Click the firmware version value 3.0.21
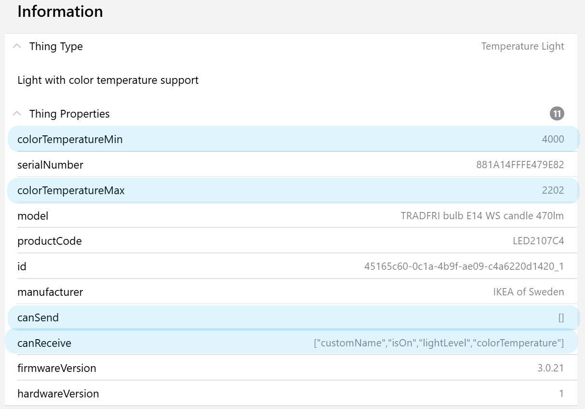The image size is (585, 409). (x=550, y=368)
